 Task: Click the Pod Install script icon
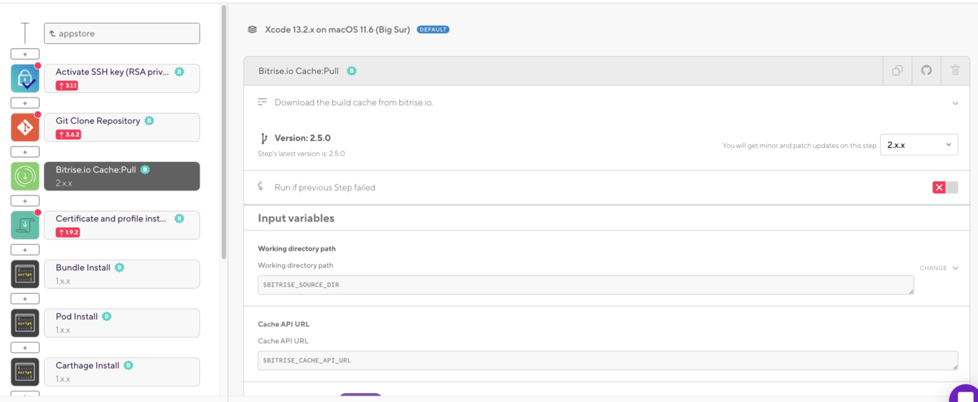pyautogui.click(x=24, y=322)
